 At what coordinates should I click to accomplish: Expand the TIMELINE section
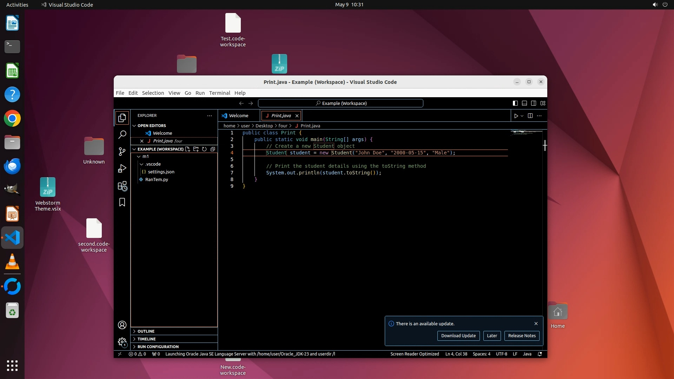(146, 339)
